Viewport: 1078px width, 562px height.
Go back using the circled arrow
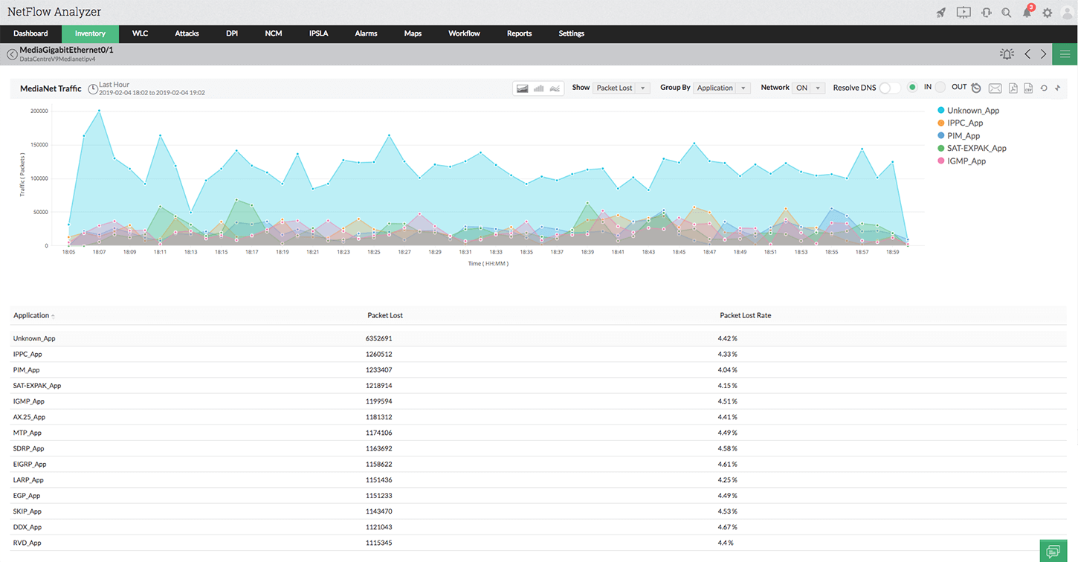pyautogui.click(x=12, y=54)
